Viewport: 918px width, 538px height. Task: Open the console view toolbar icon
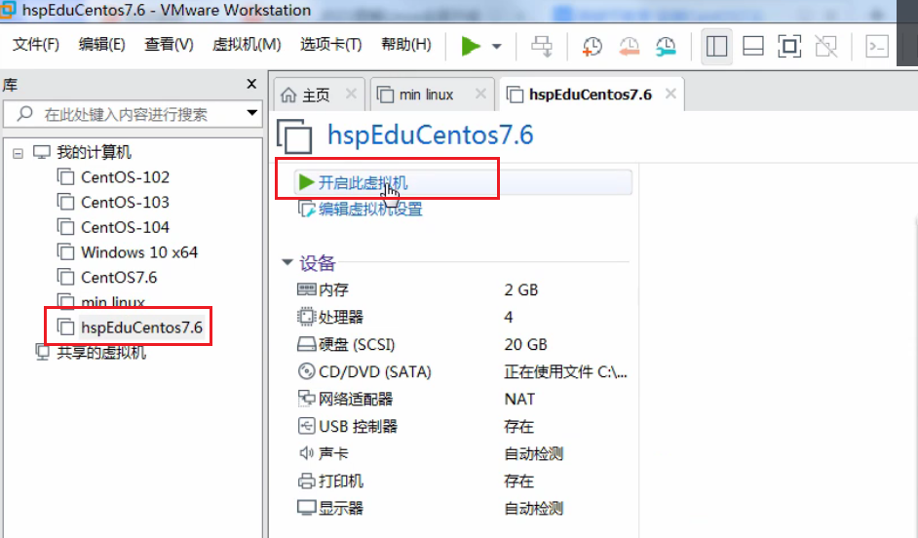877,46
